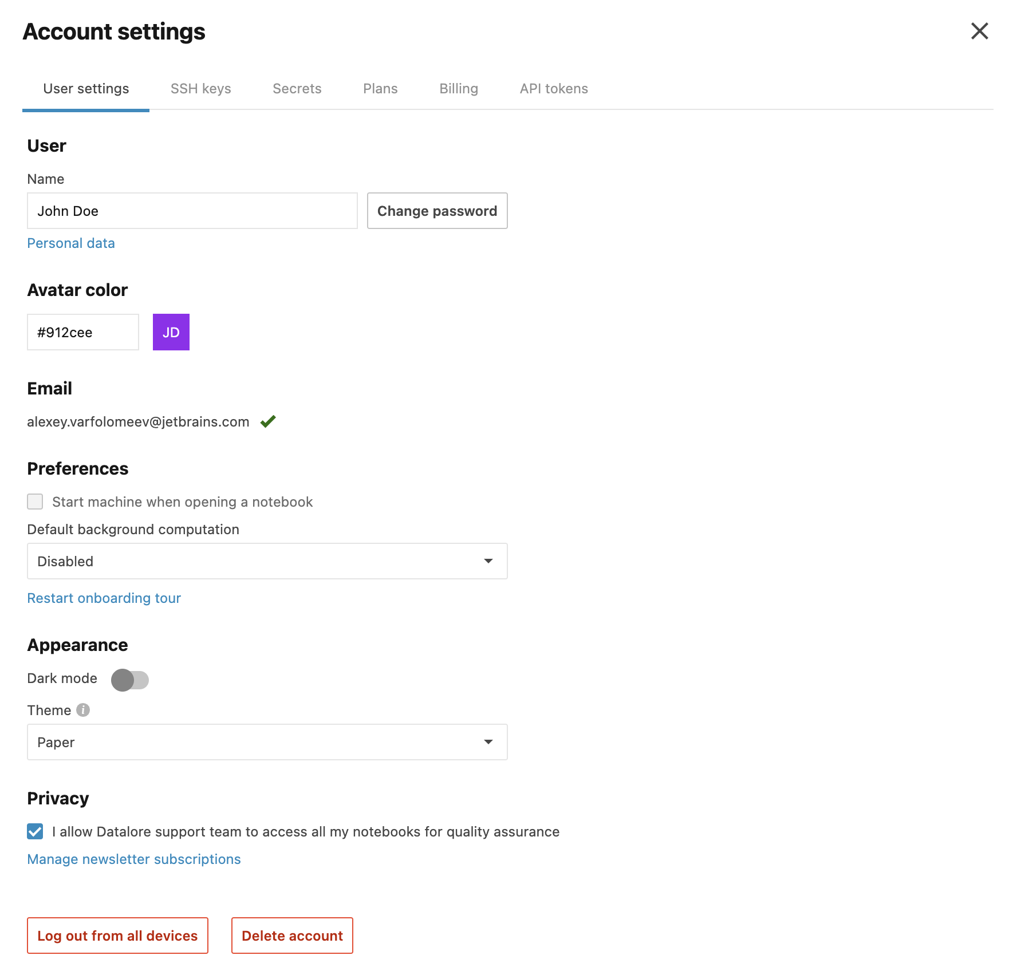Switch to the Plans tab
This screenshot has height=963, width=1017.
380,89
